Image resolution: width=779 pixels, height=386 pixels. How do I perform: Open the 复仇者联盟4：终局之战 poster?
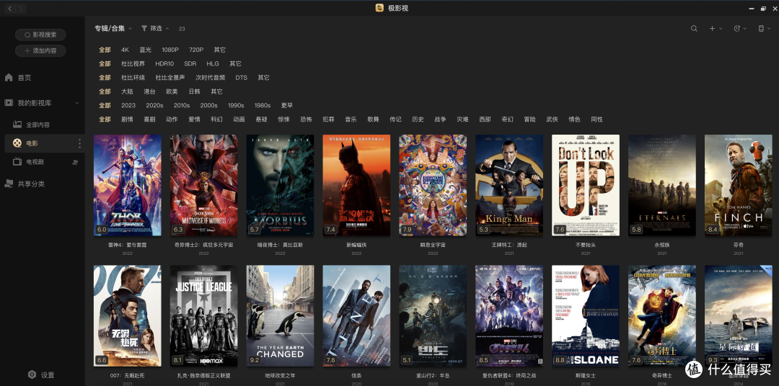point(509,315)
